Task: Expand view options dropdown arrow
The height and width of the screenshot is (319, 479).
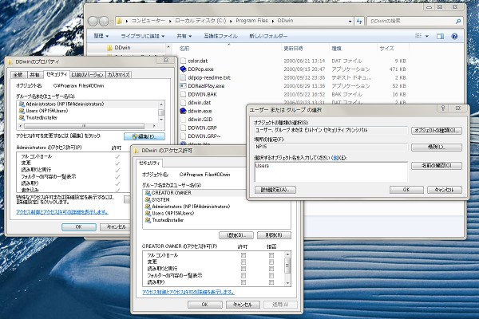Action: pyautogui.click(x=427, y=36)
